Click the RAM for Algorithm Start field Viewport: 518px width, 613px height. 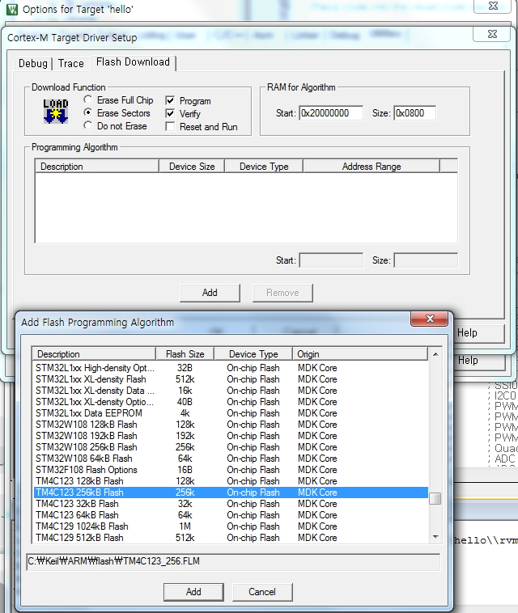[331, 113]
